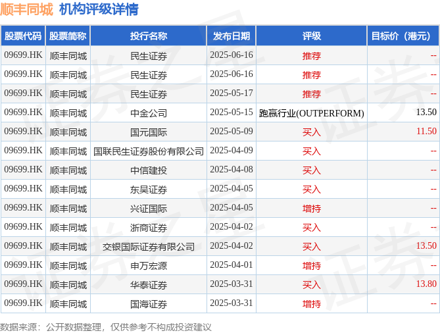Select the 兴证国际 cell
The width and height of the screenshot is (440, 333).
[x=149, y=209]
